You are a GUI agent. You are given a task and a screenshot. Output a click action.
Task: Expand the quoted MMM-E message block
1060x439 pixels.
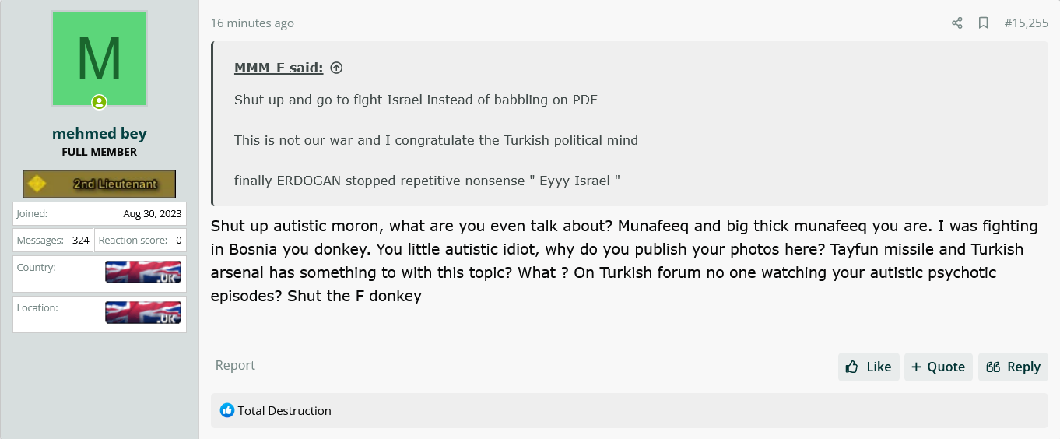tap(630, 124)
